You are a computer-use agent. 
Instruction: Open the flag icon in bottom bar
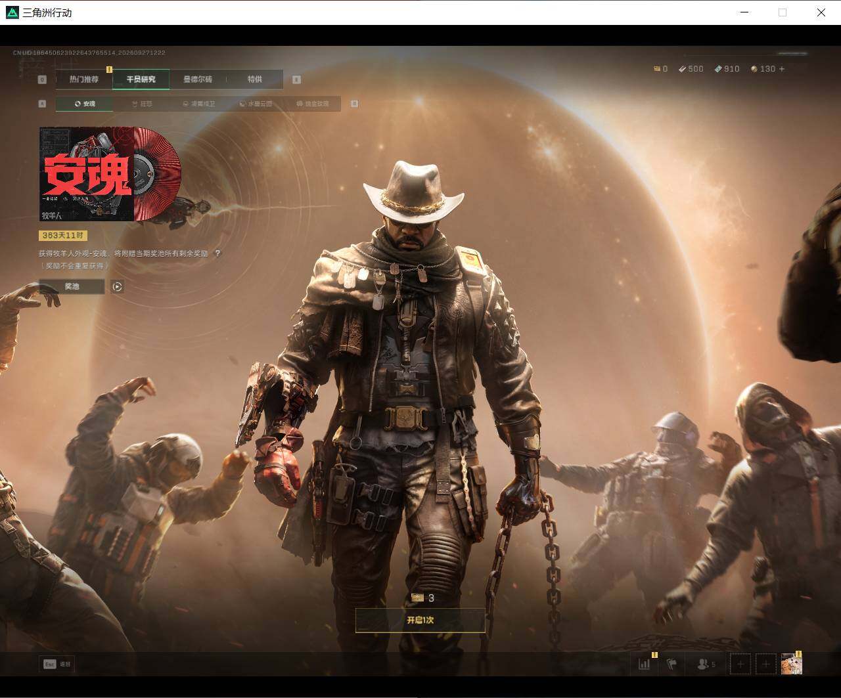[x=671, y=664]
